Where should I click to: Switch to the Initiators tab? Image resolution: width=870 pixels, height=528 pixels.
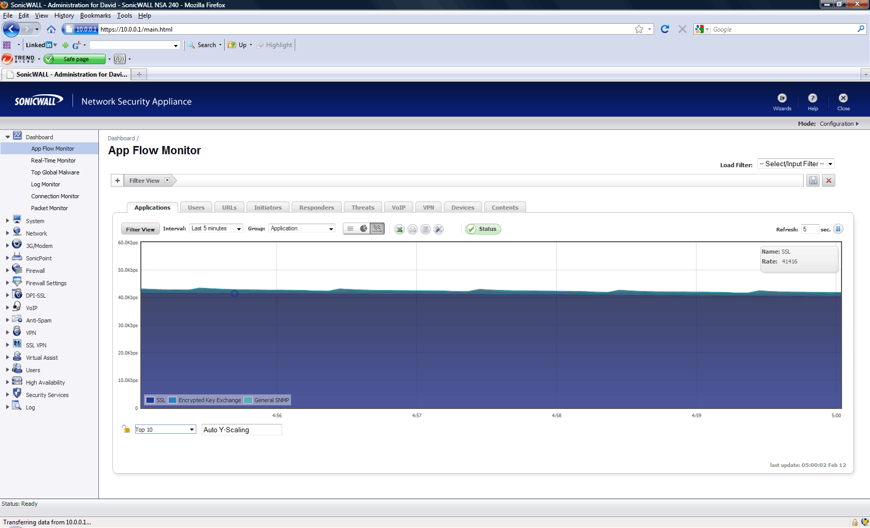pyautogui.click(x=268, y=208)
